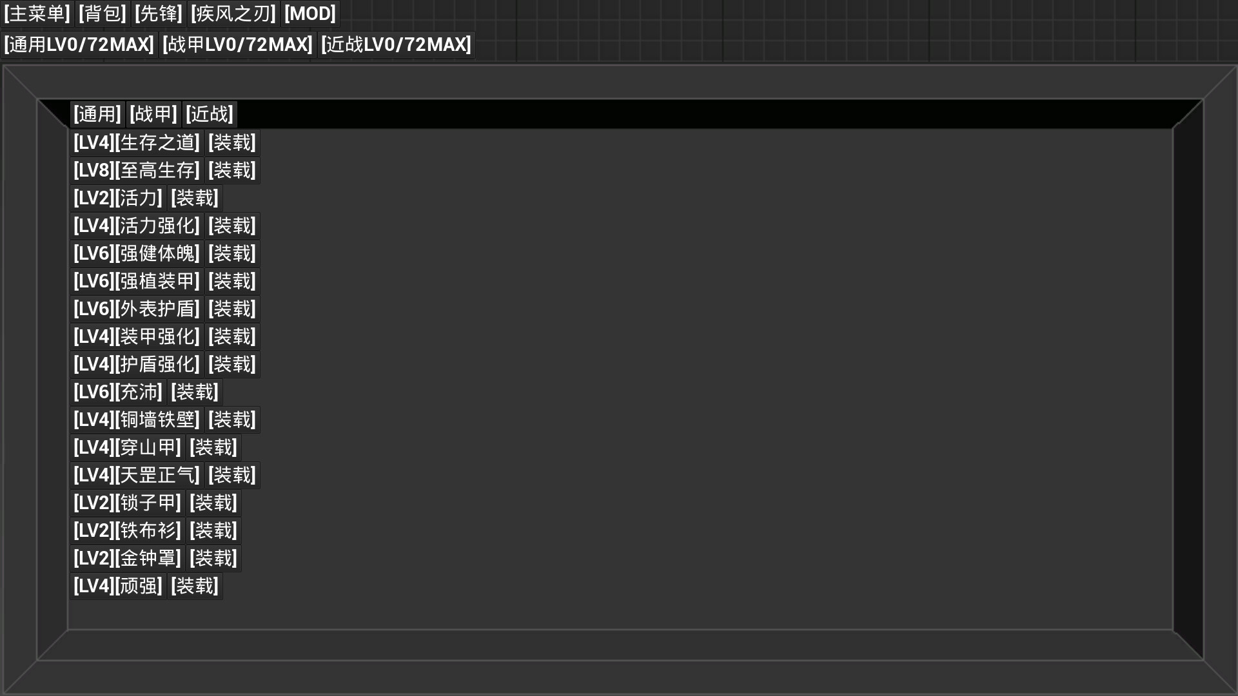Click 装载 beside 充沛
1238x696 pixels.
195,392
